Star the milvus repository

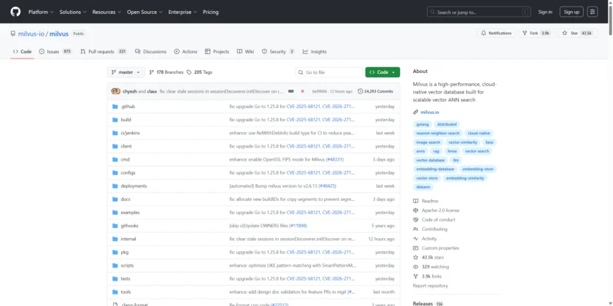coord(577,34)
